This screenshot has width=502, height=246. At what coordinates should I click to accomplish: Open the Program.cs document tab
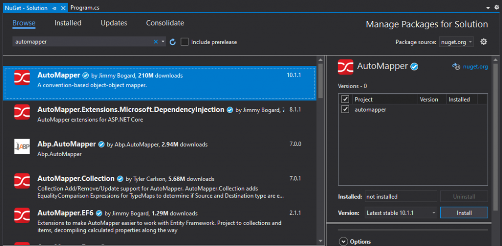[x=85, y=8]
